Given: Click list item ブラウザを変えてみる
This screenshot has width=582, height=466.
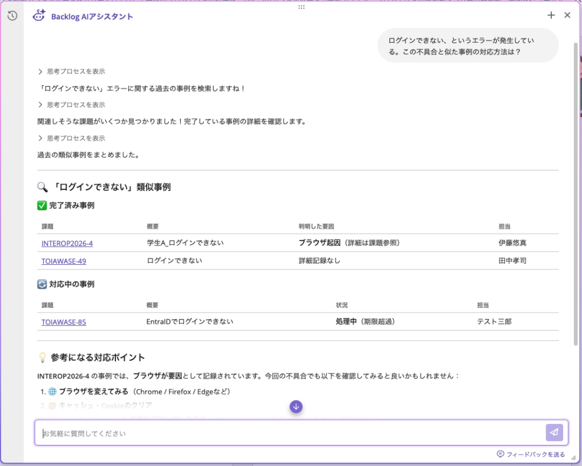Looking at the screenshot, I should coord(94,392).
